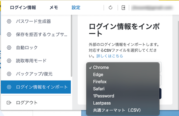Click gear icon beside 読取専用モード

(x=9, y=61)
